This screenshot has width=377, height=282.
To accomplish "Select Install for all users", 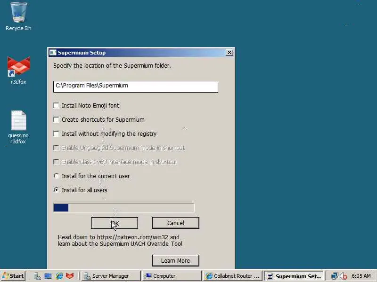I will [x=56, y=190].
